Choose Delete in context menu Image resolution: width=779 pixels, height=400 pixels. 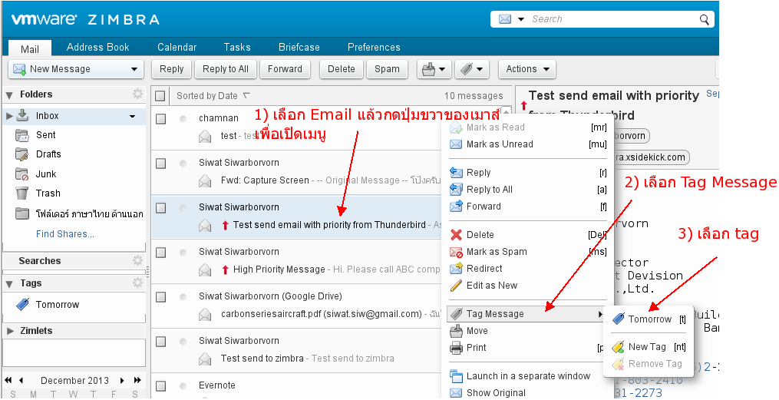point(527,235)
